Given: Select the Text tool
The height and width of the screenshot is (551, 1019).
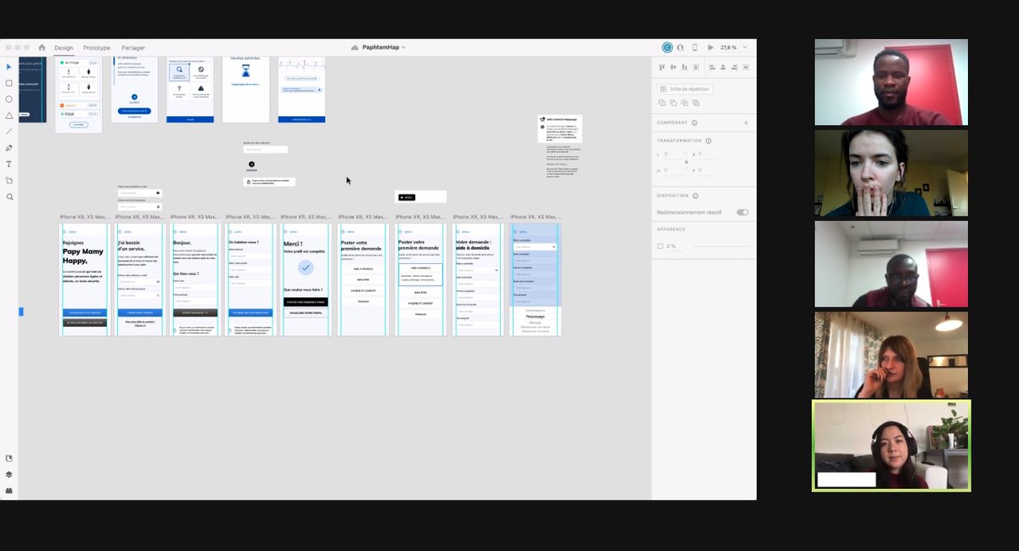Looking at the screenshot, I should [x=9, y=164].
